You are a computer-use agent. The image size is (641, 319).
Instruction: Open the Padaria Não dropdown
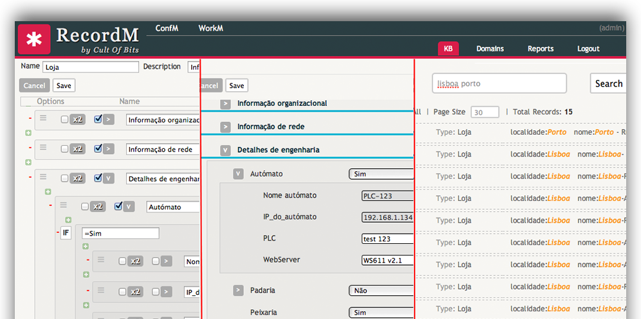381,291
